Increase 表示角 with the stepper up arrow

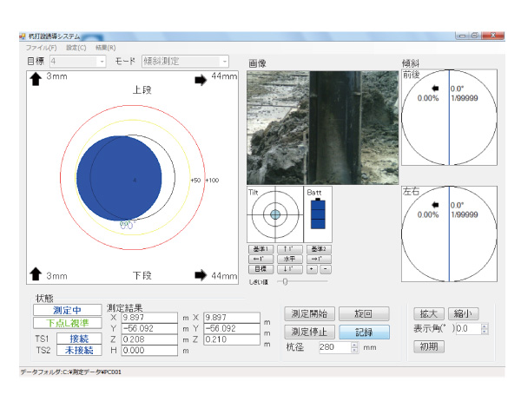pos(485,326)
